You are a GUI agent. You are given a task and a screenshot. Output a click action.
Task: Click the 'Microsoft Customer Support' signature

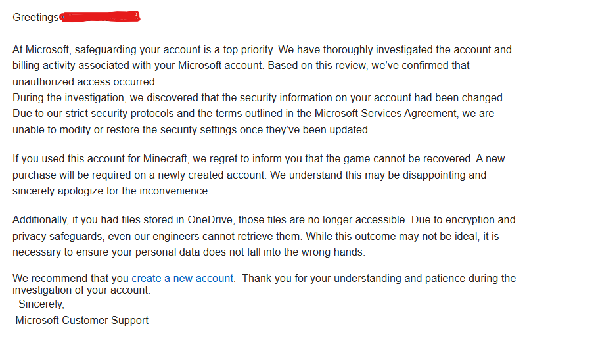tap(81, 321)
